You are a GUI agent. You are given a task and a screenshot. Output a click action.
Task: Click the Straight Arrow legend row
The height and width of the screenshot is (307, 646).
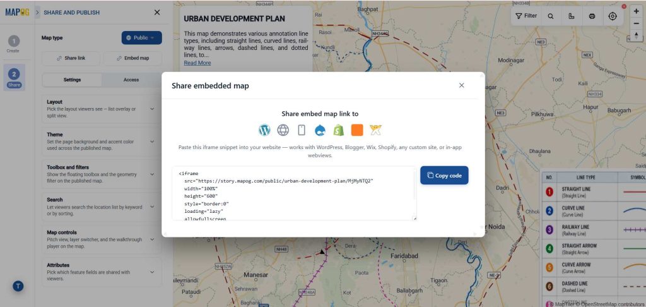coord(594,249)
